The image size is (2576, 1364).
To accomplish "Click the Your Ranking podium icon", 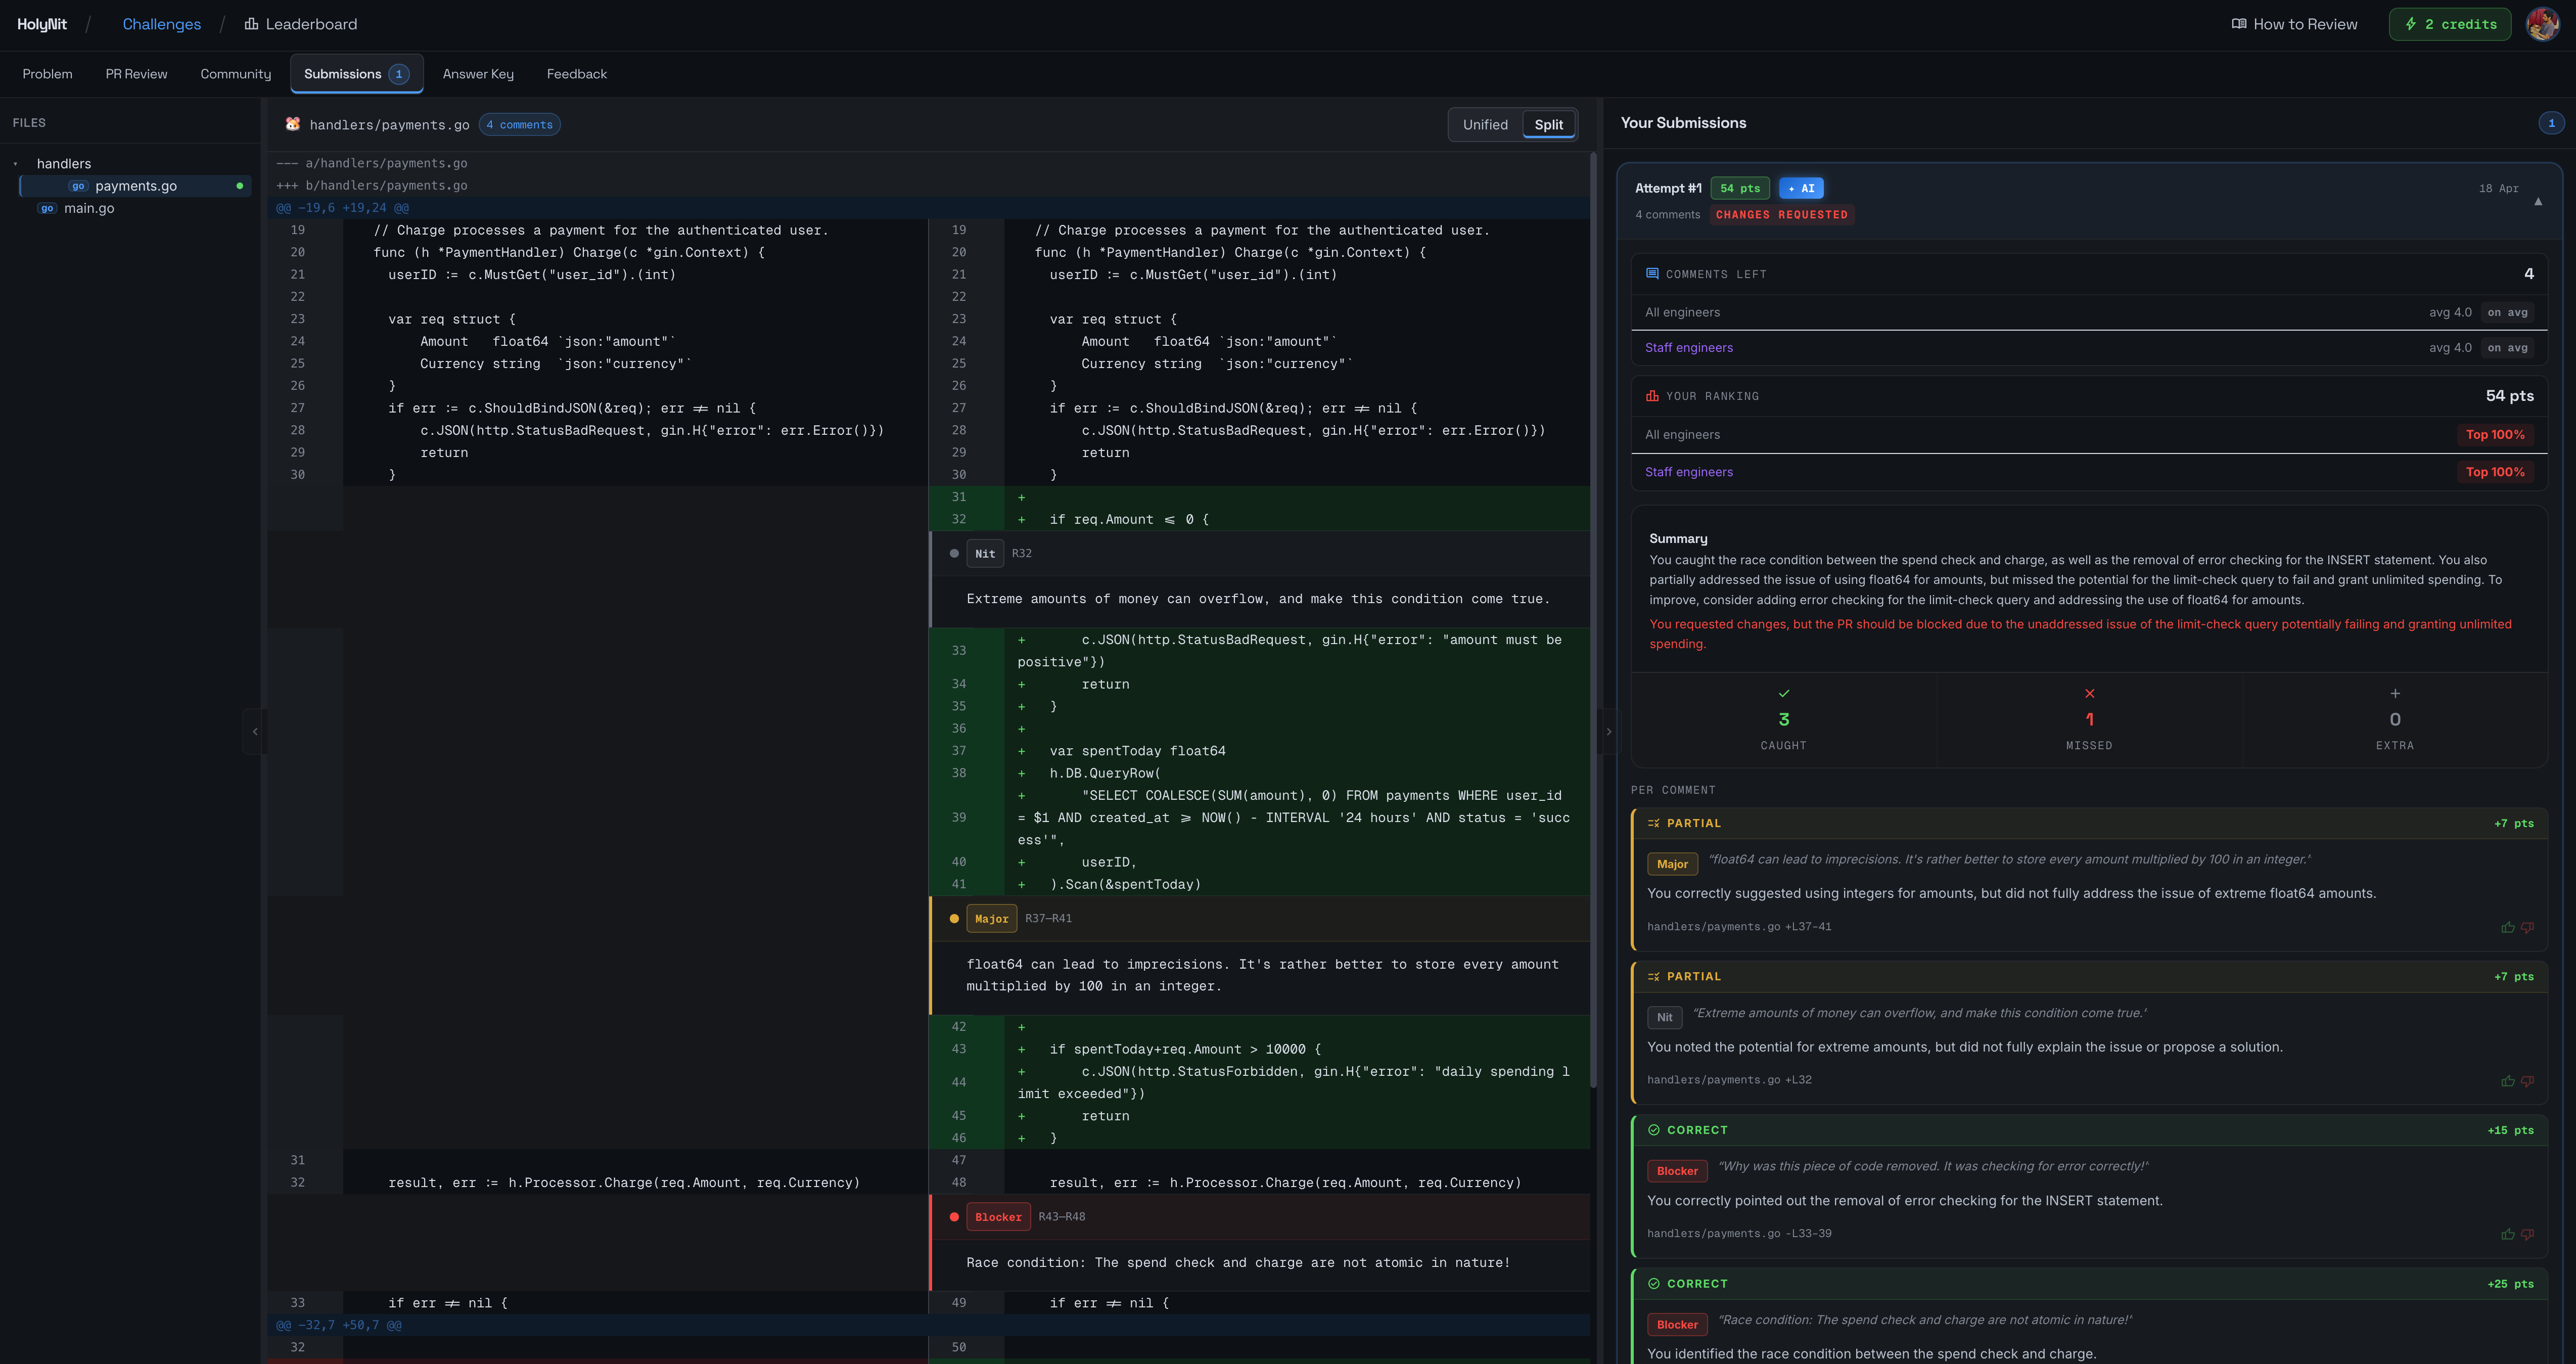I will [1652, 396].
